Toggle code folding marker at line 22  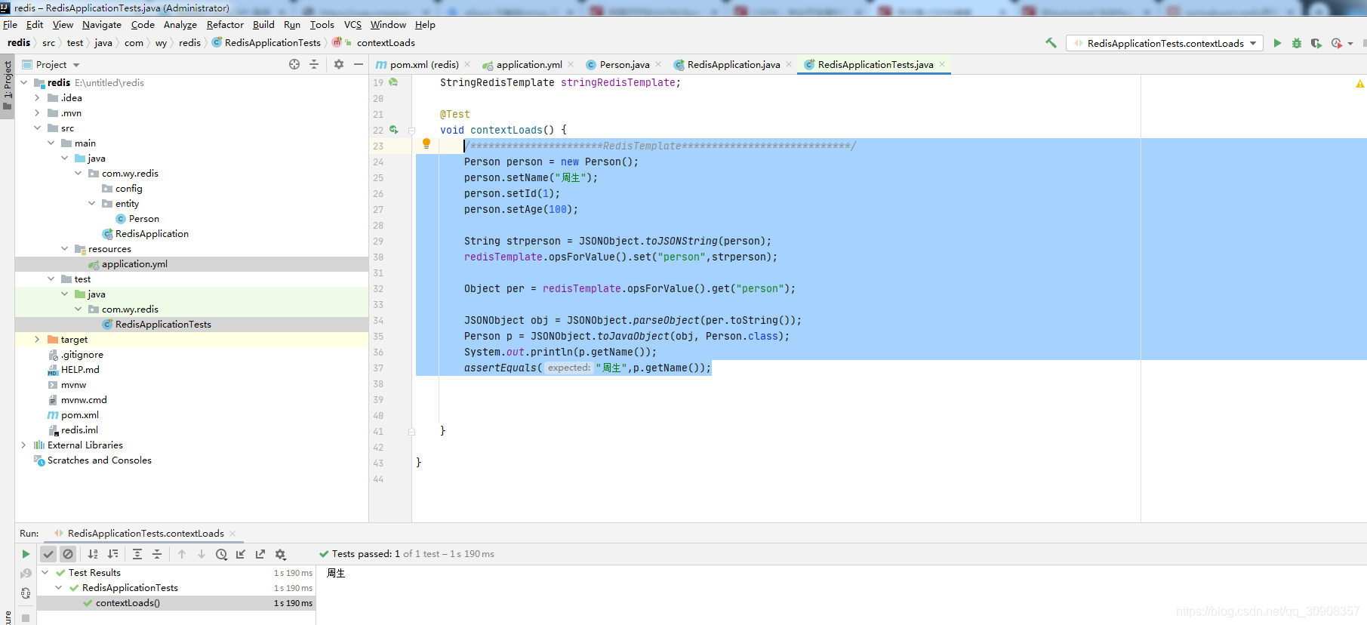click(412, 131)
